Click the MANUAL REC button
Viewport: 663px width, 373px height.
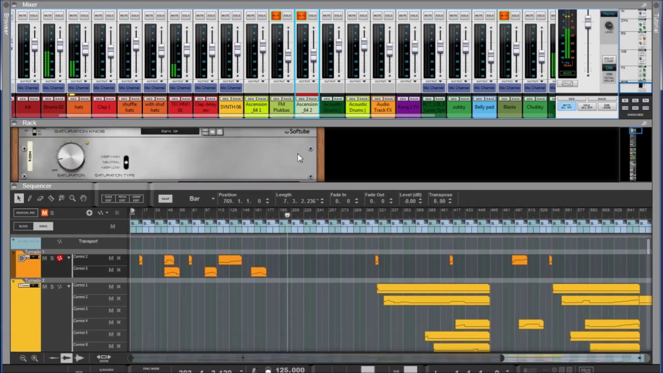point(25,213)
